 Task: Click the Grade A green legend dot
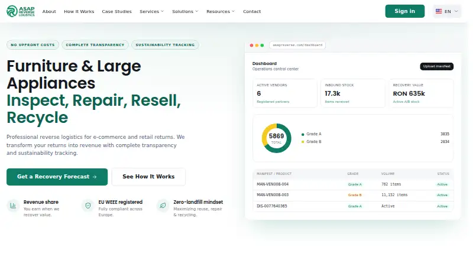[x=303, y=134]
